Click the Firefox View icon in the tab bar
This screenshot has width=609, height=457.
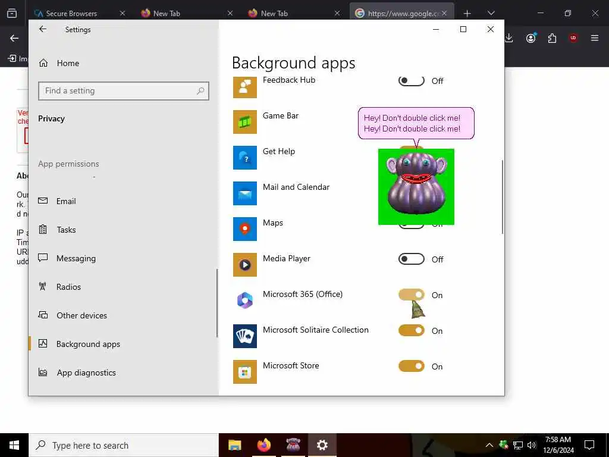[12, 13]
